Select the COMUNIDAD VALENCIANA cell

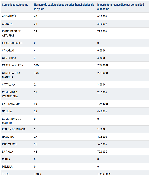[x=10, y=94]
